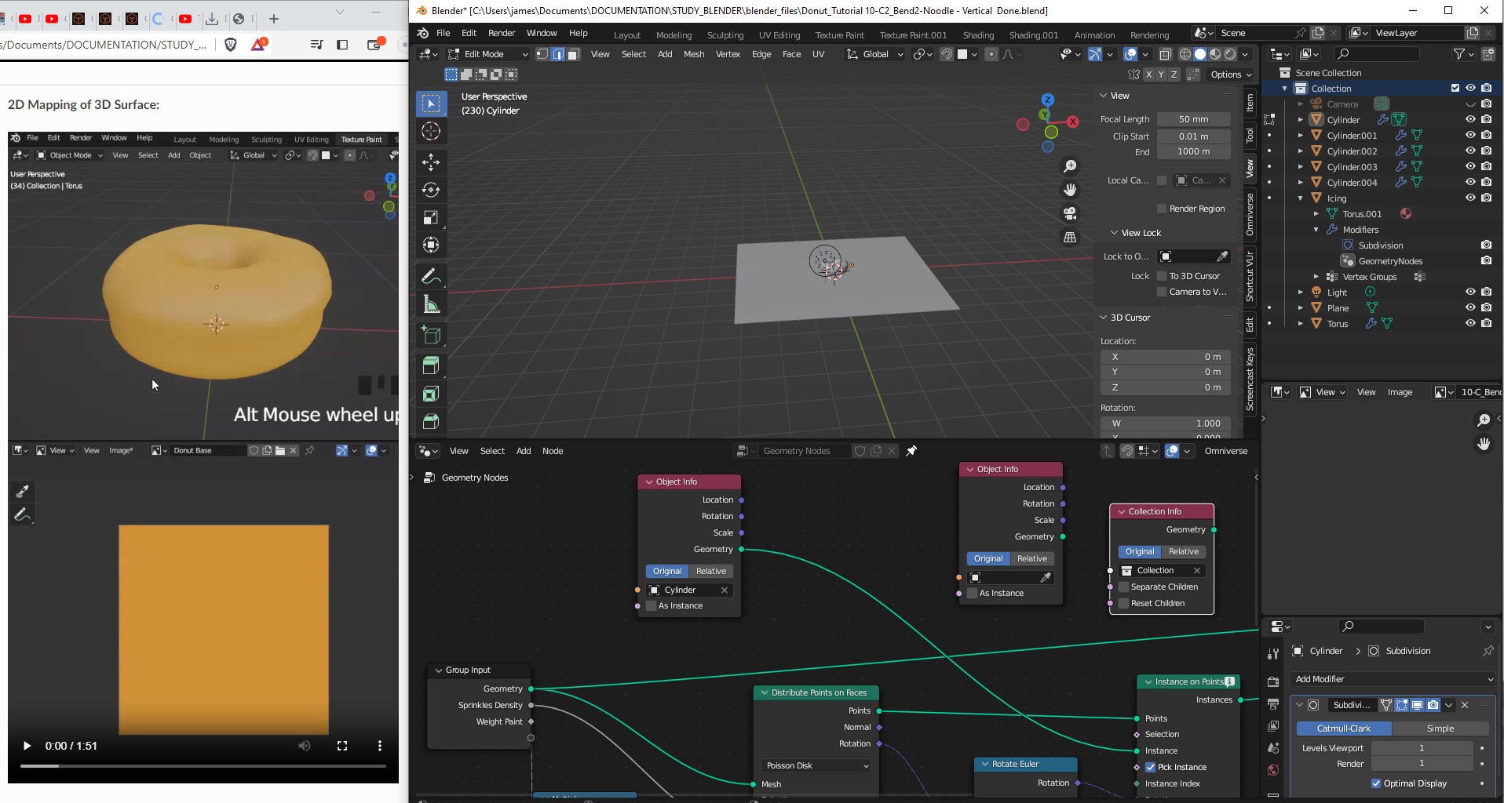This screenshot has height=803, width=1504.
Task: Click the eyedropper in Lock to Object field
Action: coord(1222,256)
